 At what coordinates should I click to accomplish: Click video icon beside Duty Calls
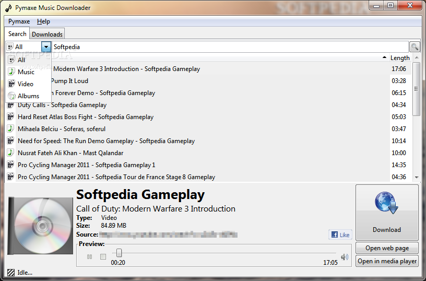[10, 105]
